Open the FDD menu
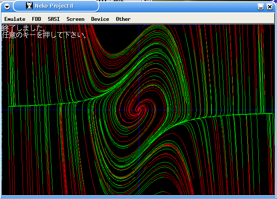Viewport: 277px width, 199px height. (37, 19)
